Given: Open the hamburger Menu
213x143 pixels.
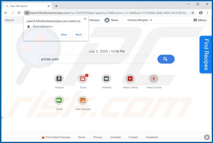Looking at the screenshot, I should click(200, 20).
